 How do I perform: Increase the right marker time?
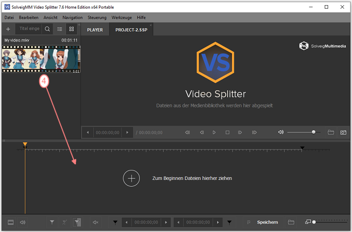(x=218, y=222)
